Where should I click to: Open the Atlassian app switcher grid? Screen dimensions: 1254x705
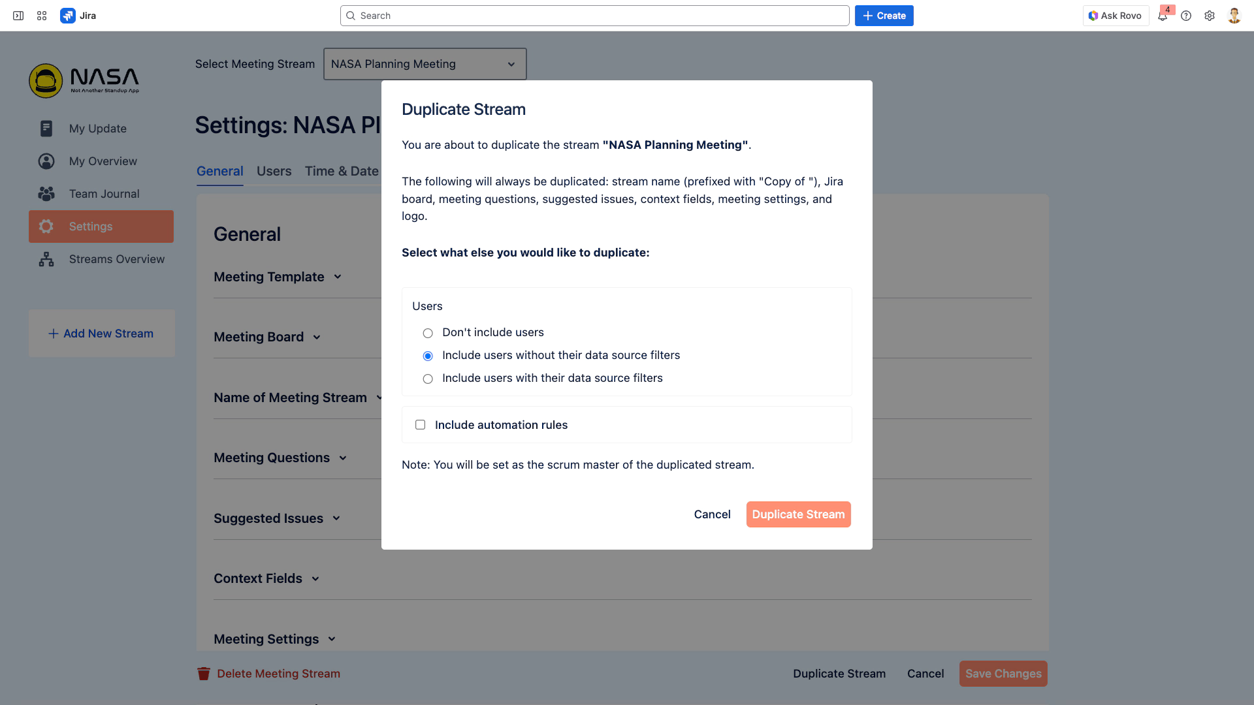click(42, 15)
